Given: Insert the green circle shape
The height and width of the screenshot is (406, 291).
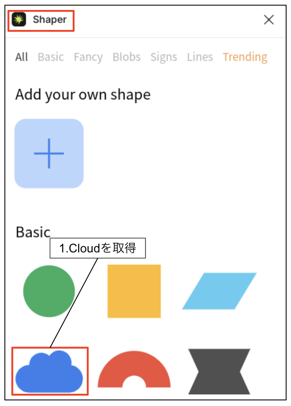Looking at the screenshot, I should (49, 291).
